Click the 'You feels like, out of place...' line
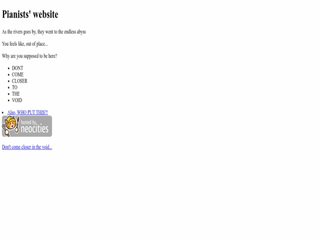The image size is (320, 240). pos(25,44)
